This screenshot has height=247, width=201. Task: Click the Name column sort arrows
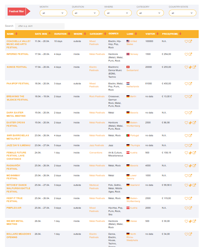click(17, 34)
